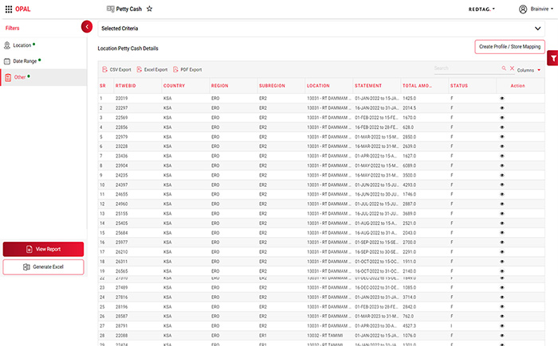Click the View Report button
Screen dimensions: 558x346
(43, 249)
